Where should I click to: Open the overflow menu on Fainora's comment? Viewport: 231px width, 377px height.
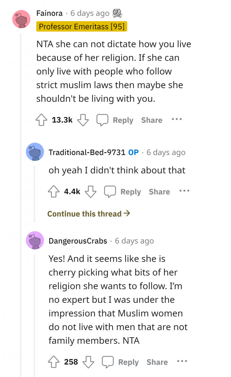(x=177, y=120)
